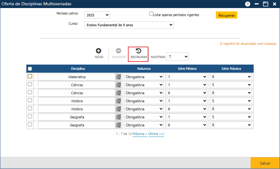Click the search icon in the last Geografia row
Screen dimensions: 280x169
[x=118, y=125]
